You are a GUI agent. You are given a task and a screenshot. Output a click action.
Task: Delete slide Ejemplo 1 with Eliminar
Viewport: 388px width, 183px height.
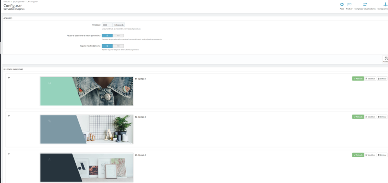click(x=382, y=79)
